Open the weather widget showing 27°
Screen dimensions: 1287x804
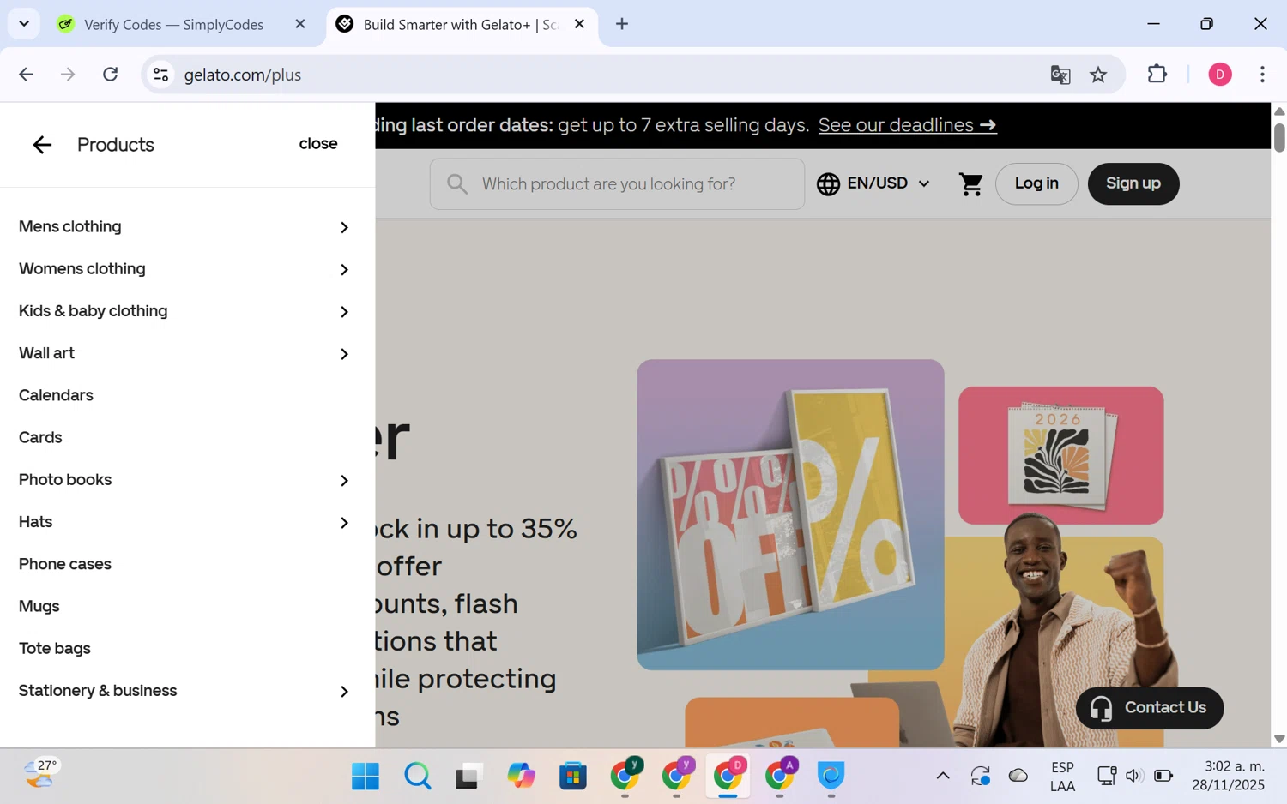pos(40,774)
